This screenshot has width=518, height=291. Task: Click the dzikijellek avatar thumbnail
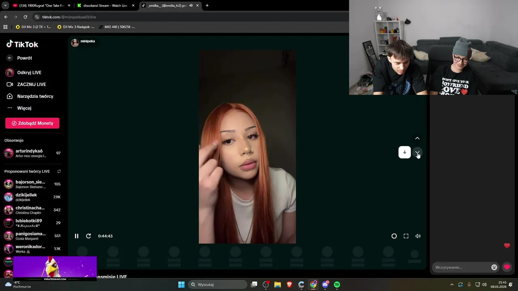point(8,197)
